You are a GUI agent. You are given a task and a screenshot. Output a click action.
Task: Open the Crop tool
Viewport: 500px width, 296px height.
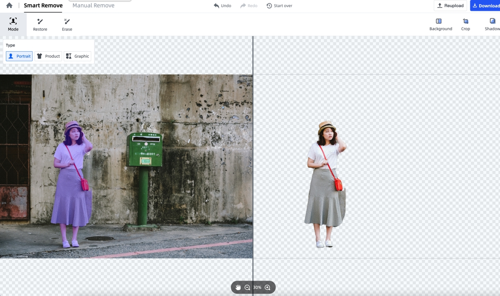[x=465, y=24]
